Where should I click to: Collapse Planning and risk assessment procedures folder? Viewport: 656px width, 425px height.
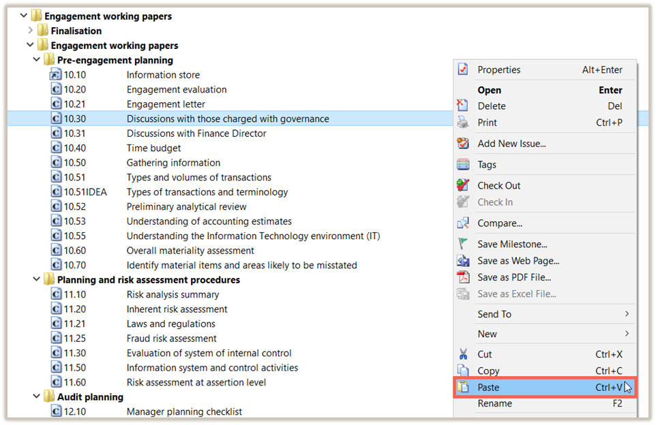point(36,280)
